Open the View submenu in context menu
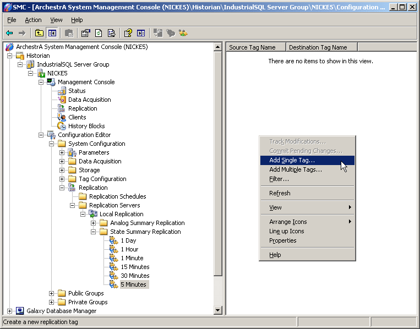 307,207
